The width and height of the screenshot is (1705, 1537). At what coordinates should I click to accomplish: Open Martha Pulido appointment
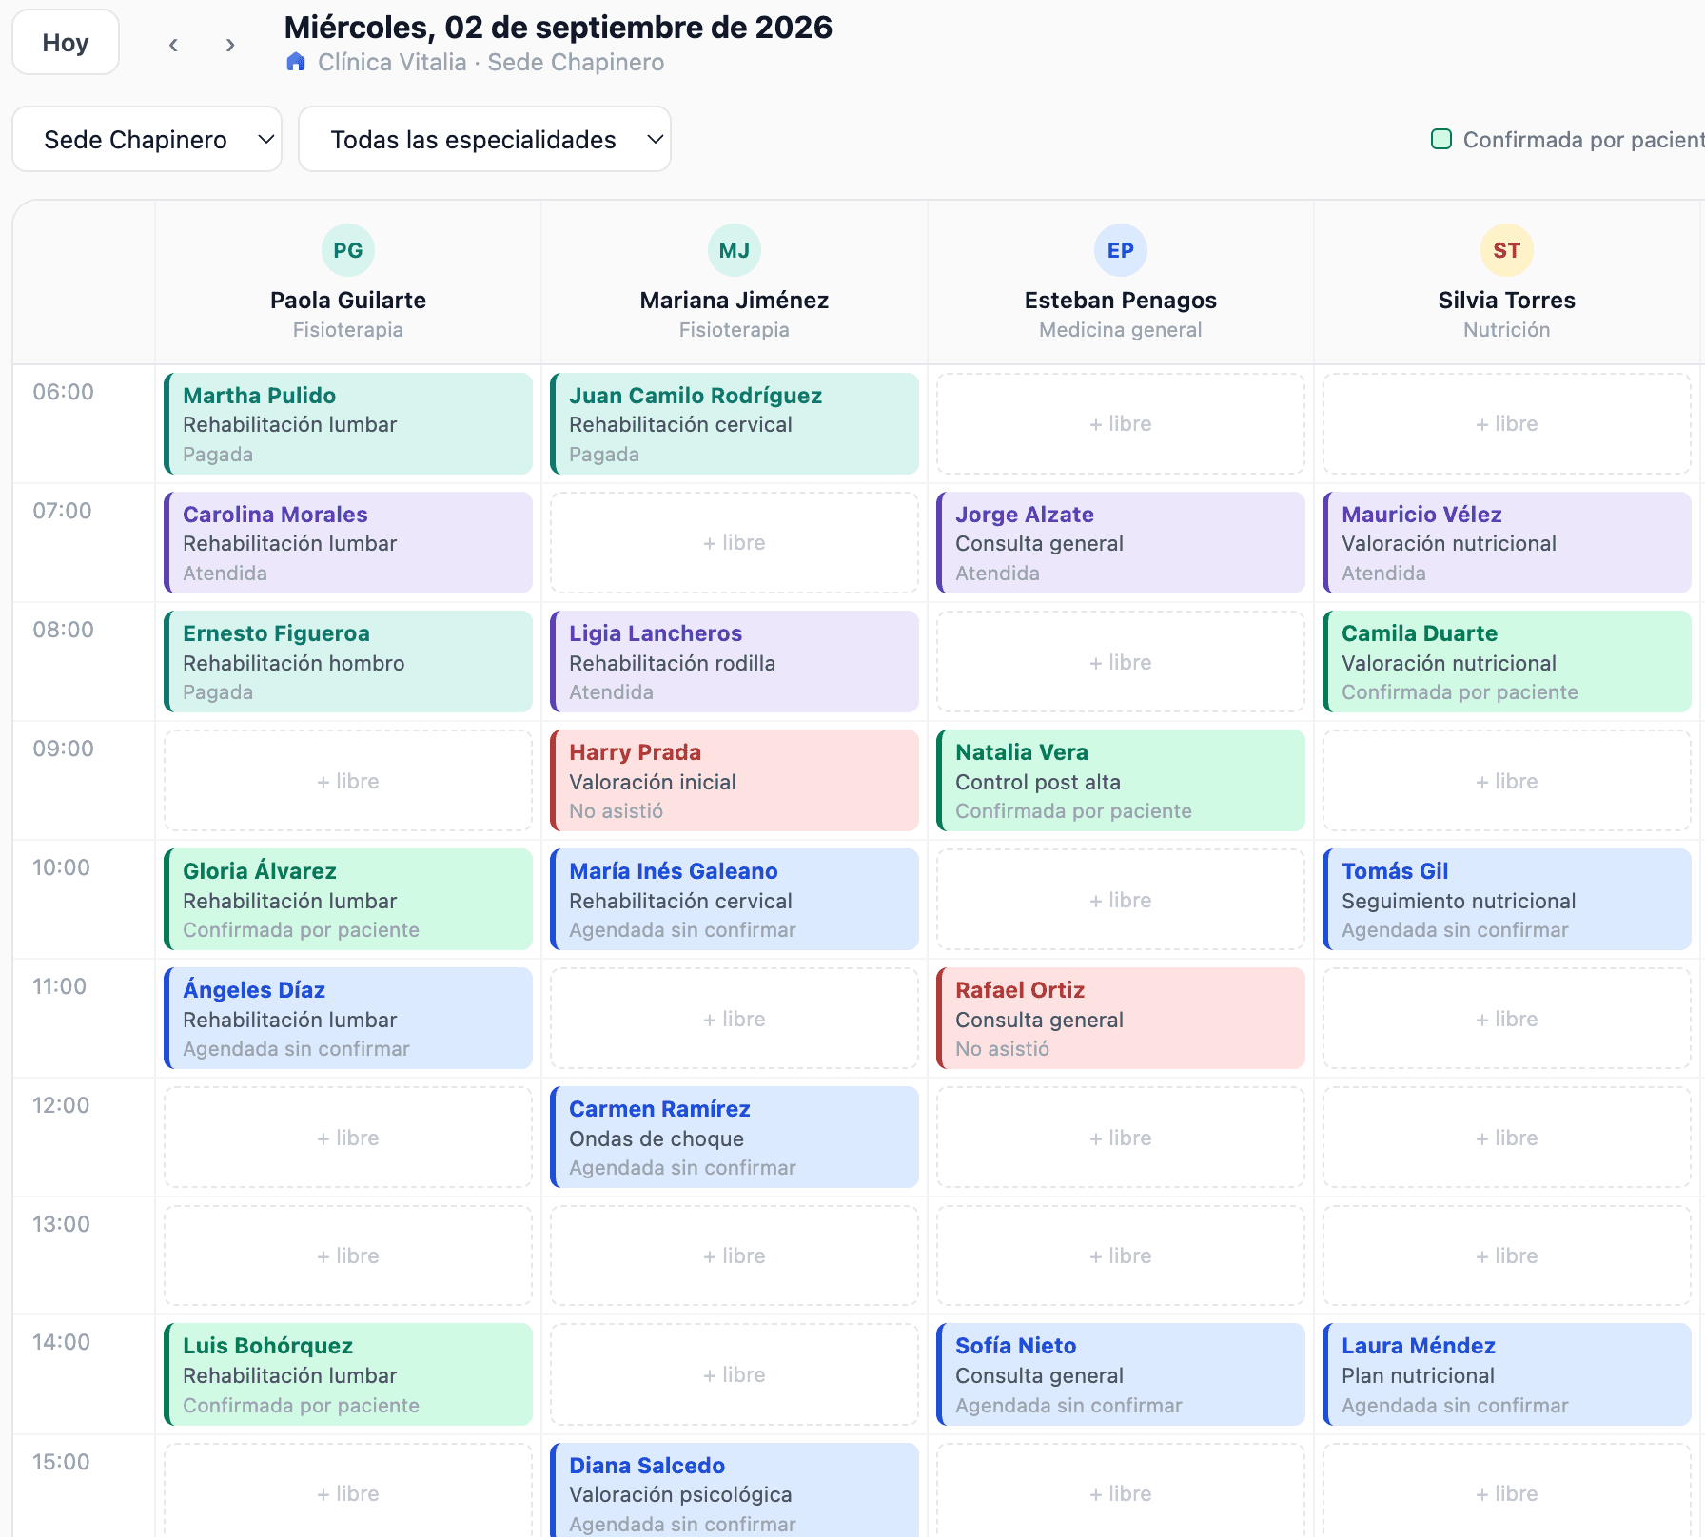tap(348, 423)
